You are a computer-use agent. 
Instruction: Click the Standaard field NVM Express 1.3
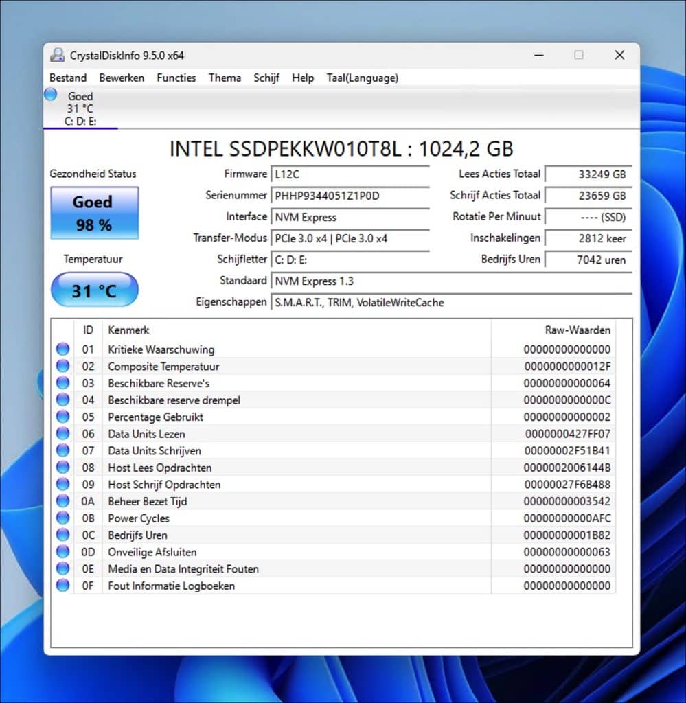(452, 281)
